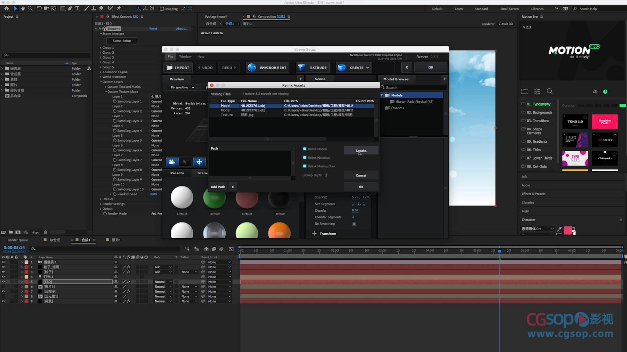The width and height of the screenshot is (627, 352).
Task: Toggle the Relink Missing Only checkbox
Action: 305,166
